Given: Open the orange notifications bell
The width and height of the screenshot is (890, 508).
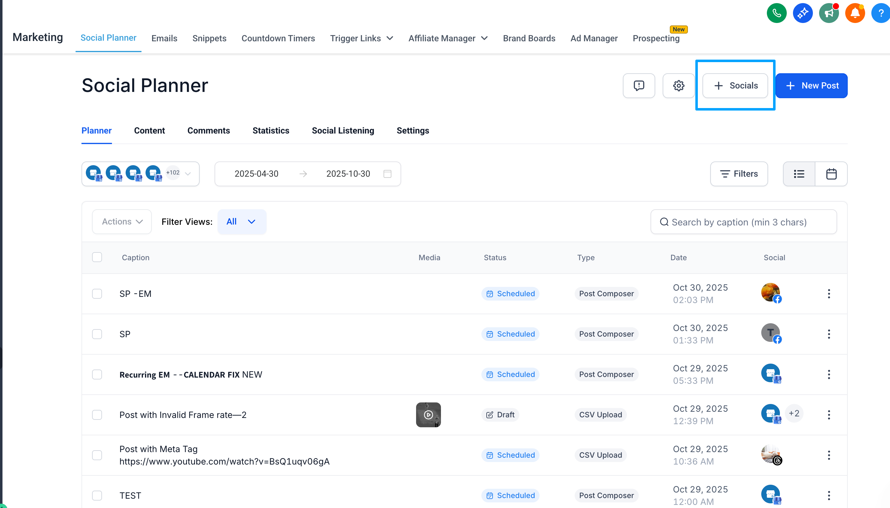Looking at the screenshot, I should pos(855,13).
